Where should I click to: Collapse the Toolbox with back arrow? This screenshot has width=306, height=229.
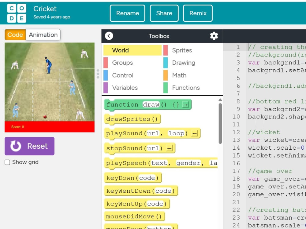[x=109, y=36]
